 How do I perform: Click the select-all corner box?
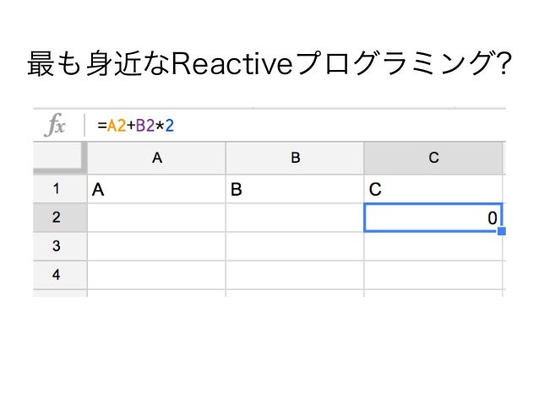(x=59, y=157)
